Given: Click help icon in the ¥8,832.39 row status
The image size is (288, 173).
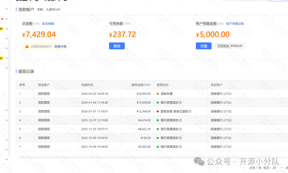Looking at the screenshot, I should pyautogui.click(x=180, y=129).
